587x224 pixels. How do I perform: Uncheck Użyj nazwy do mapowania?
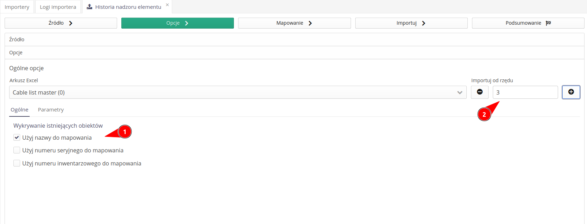coord(17,138)
